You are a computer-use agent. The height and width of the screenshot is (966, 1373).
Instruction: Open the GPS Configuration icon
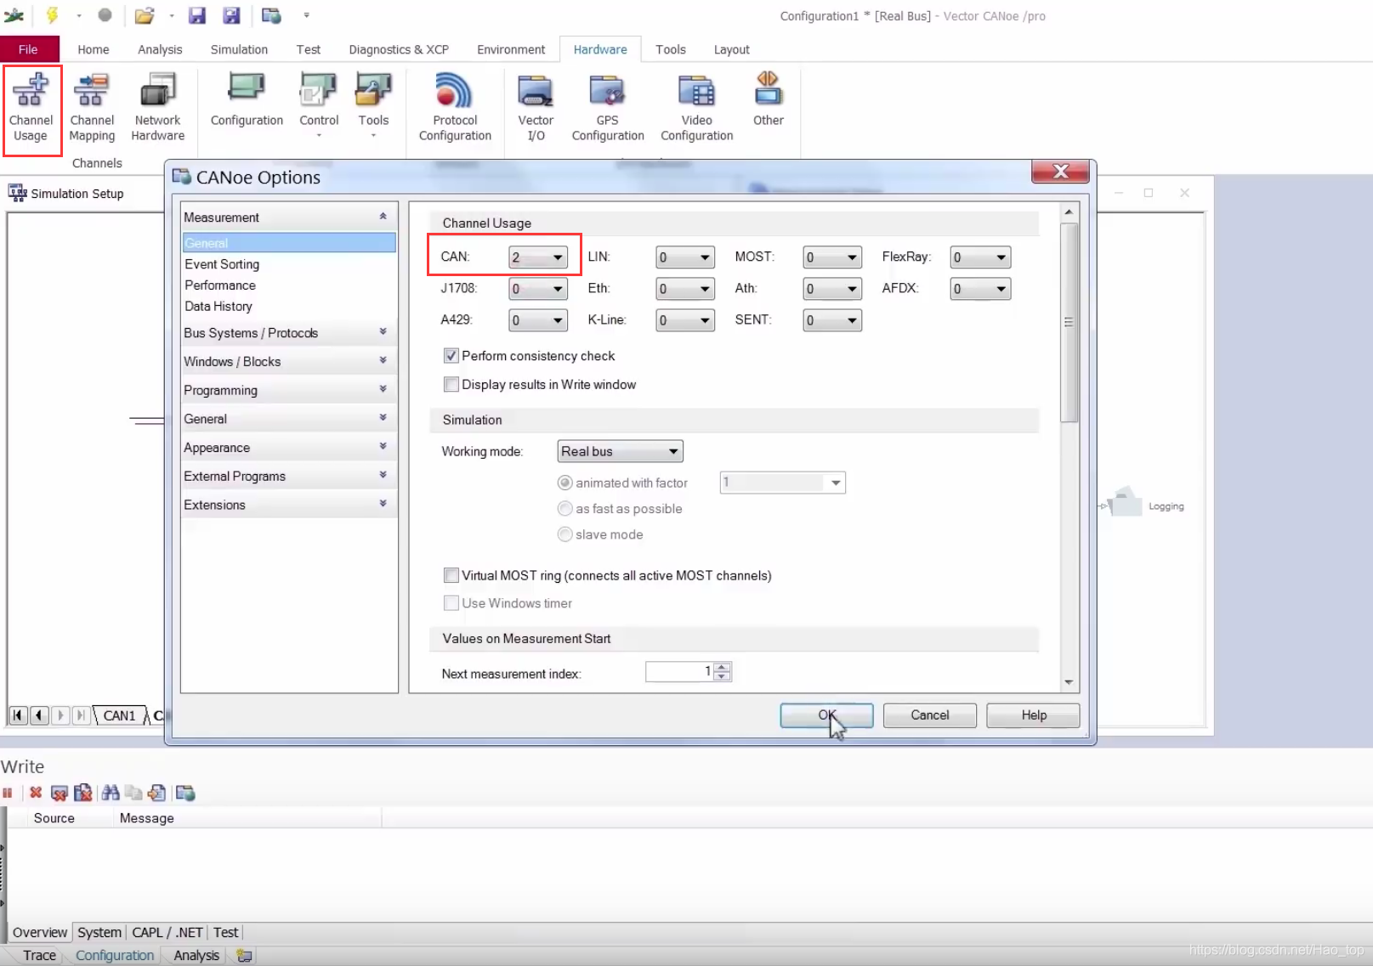click(x=608, y=109)
